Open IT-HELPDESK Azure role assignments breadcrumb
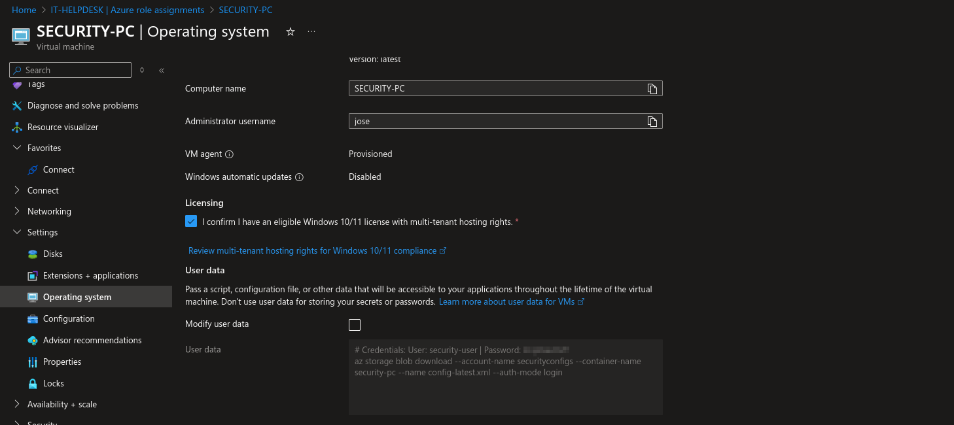Viewport: 954px width, 425px height. point(128,10)
